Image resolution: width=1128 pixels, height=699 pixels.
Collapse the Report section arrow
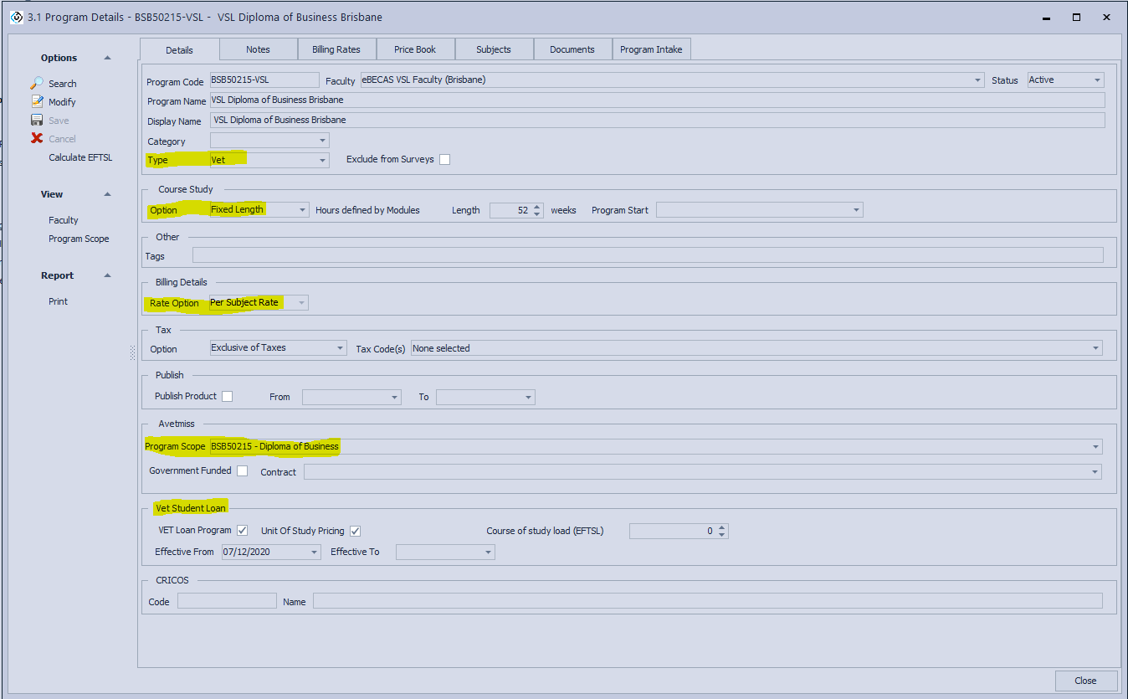(107, 275)
